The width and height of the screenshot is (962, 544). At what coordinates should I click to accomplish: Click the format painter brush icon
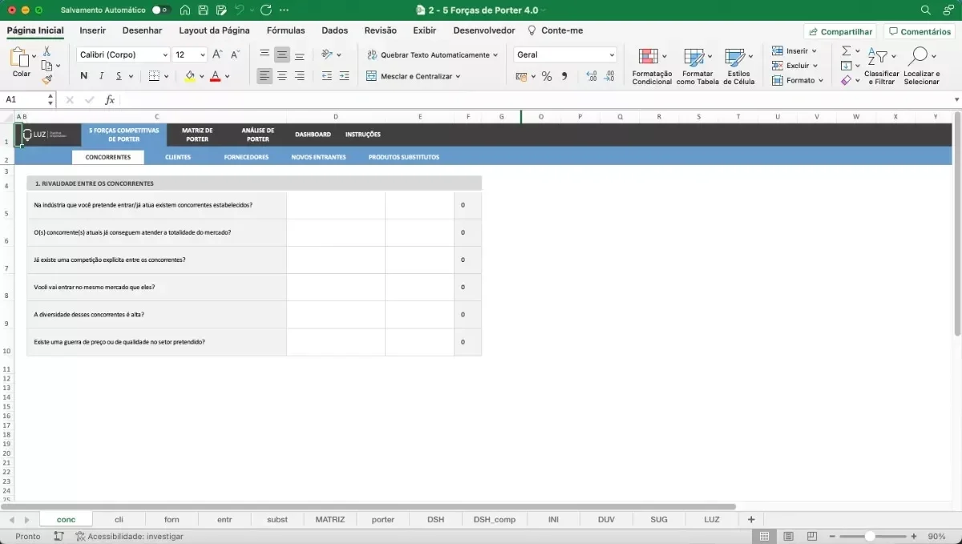pyautogui.click(x=46, y=79)
